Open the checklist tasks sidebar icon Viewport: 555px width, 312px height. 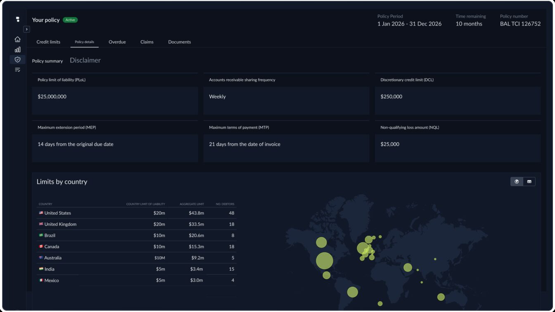pos(17,70)
